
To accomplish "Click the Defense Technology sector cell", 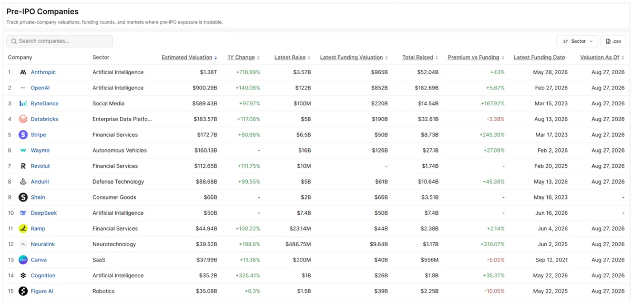I will point(118,182).
